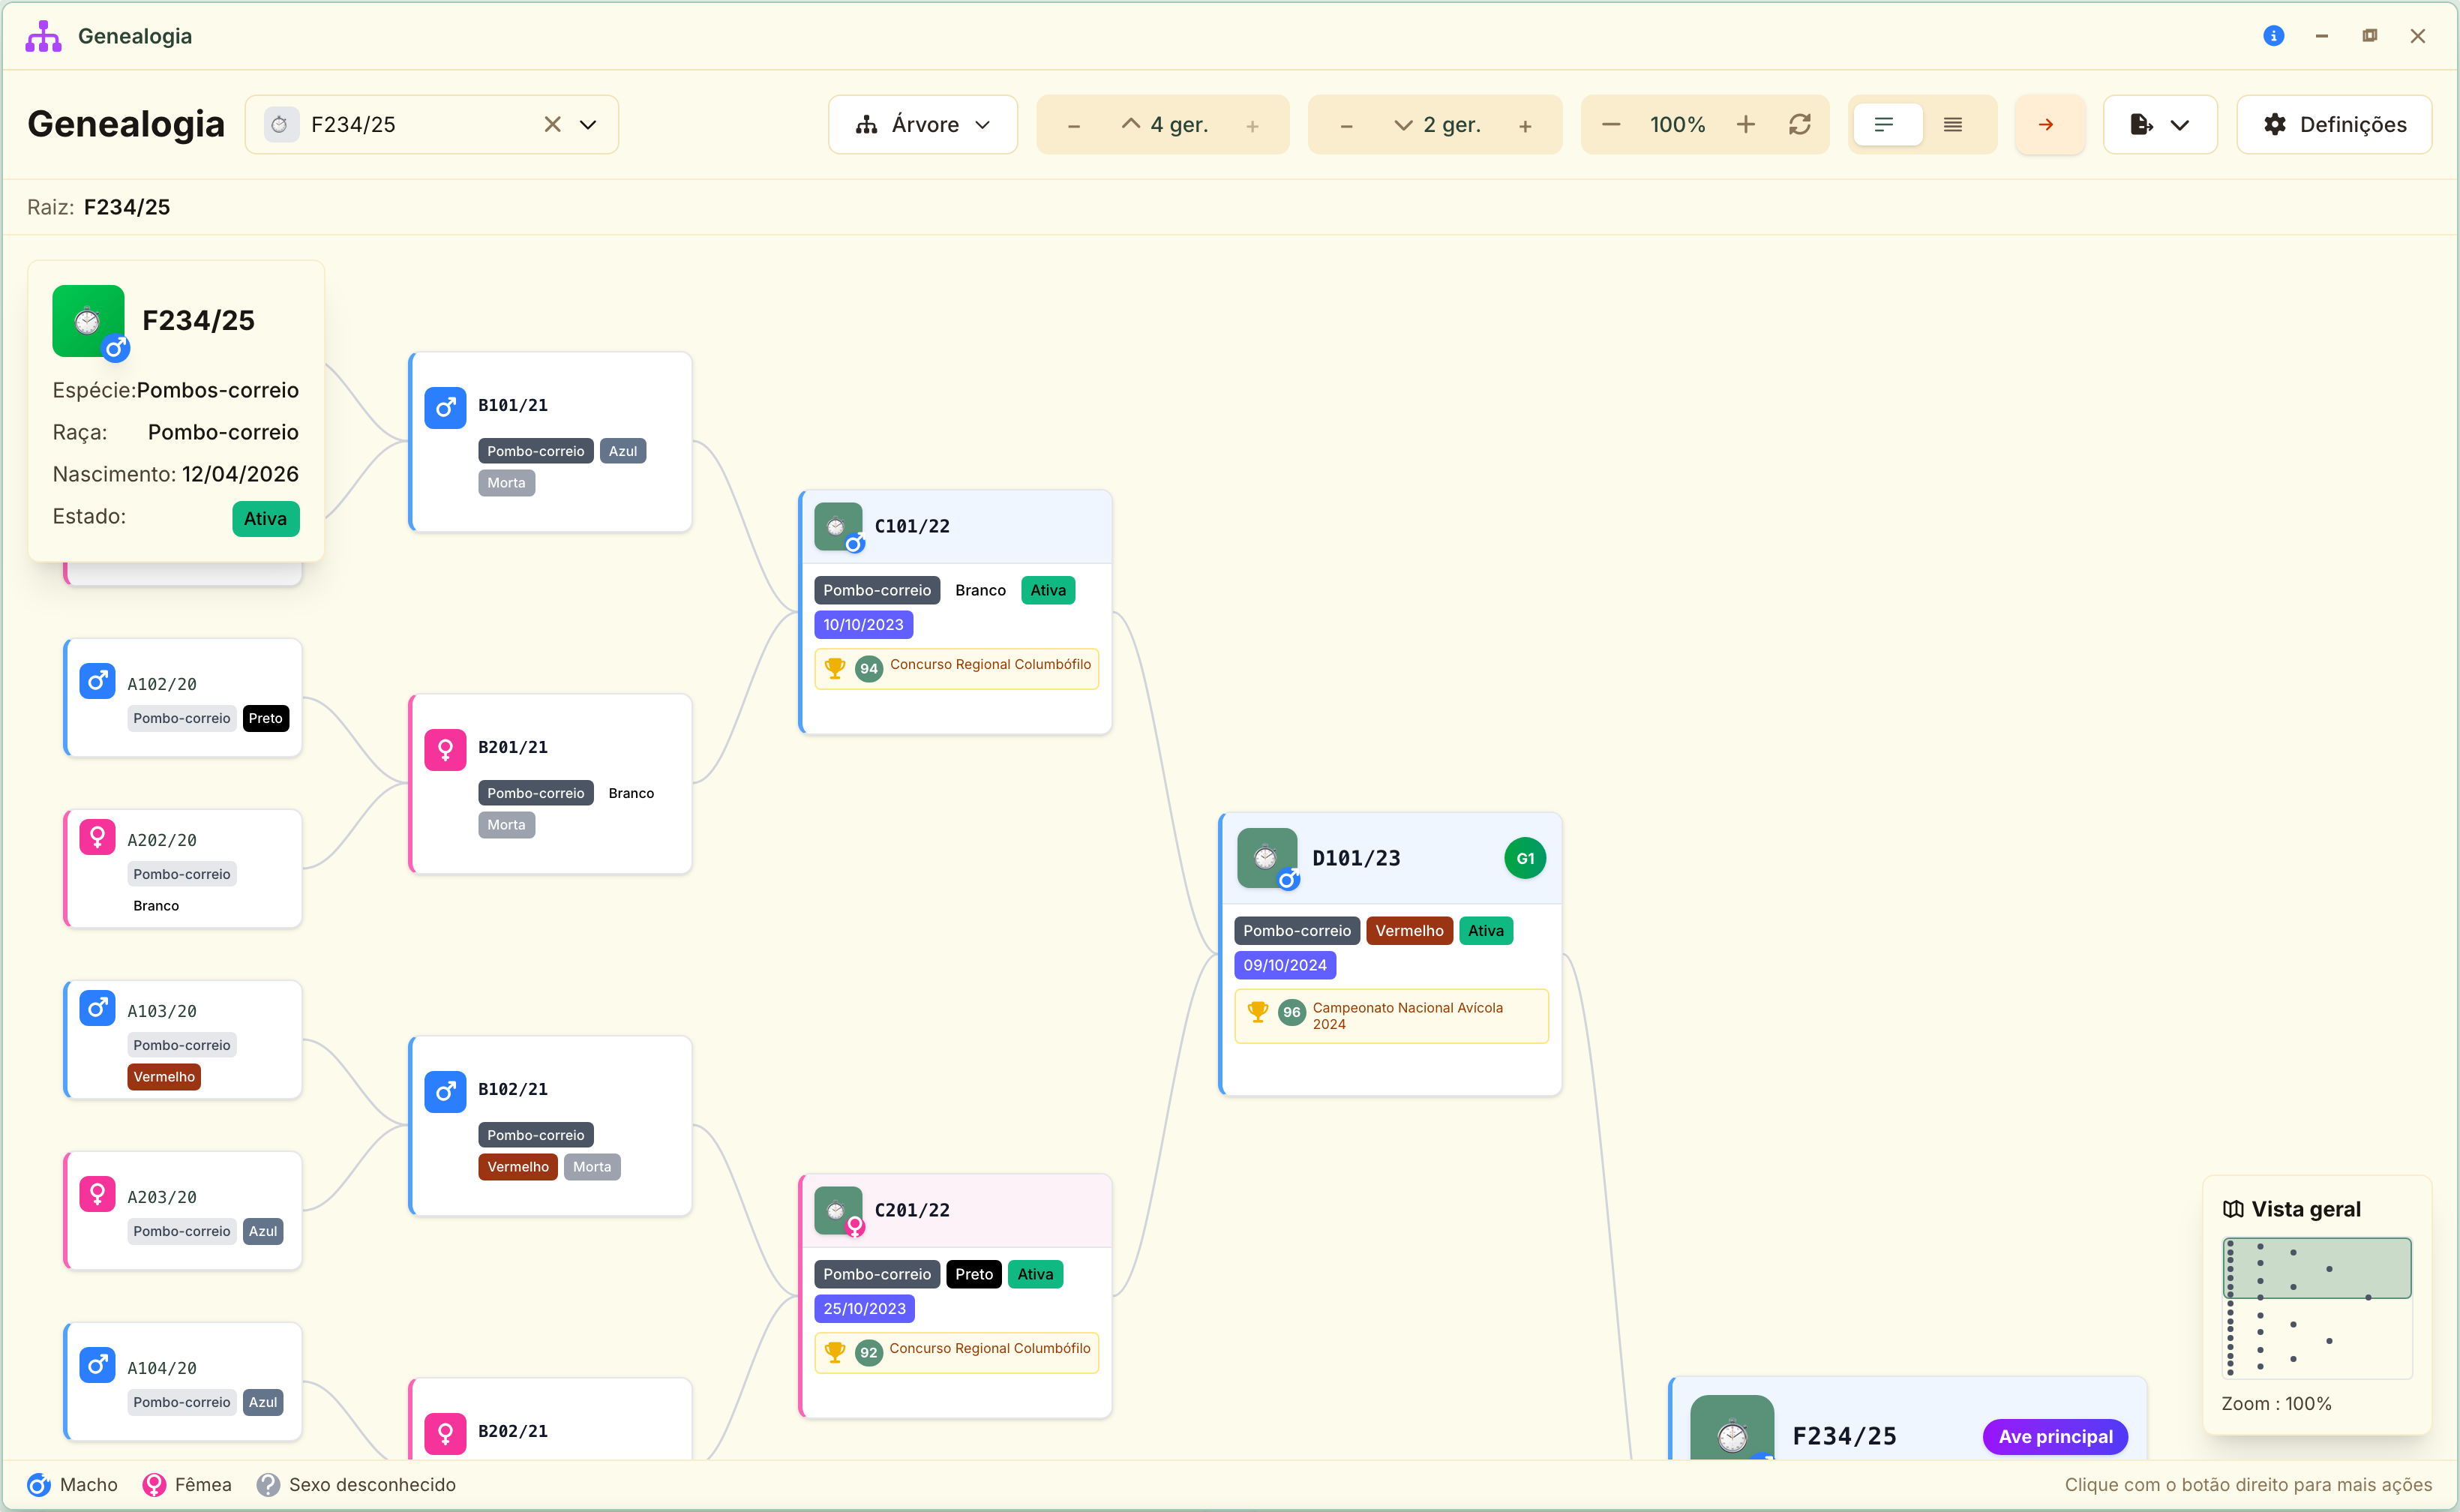
Task: Click the C201/22 bird avatar icon
Action: (x=838, y=1210)
